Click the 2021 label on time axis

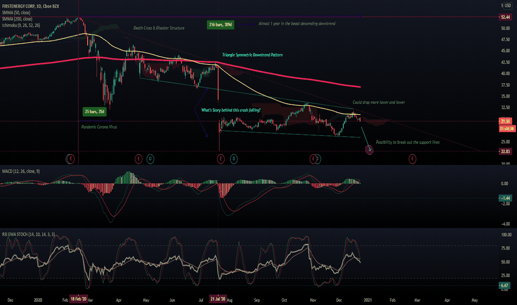[x=368, y=300]
